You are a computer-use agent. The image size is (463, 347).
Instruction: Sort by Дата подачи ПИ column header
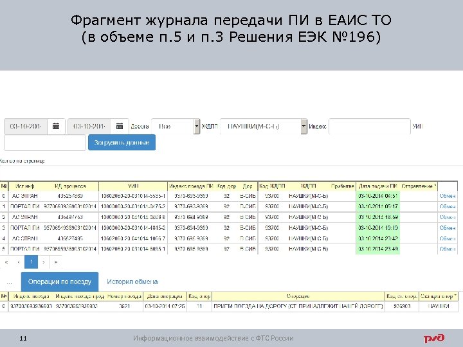[377, 186]
